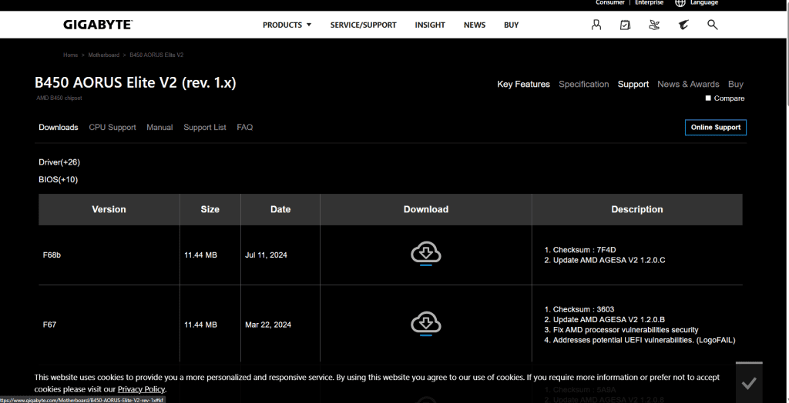Toggle the Compare checkbox
This screenshot has height=403, width=789.
tap(708, 98)
